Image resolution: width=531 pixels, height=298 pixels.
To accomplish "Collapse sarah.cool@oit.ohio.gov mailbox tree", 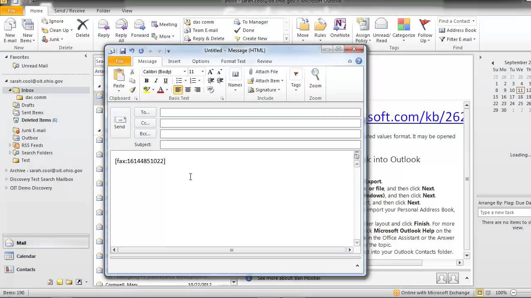I will tap(7, 82).
